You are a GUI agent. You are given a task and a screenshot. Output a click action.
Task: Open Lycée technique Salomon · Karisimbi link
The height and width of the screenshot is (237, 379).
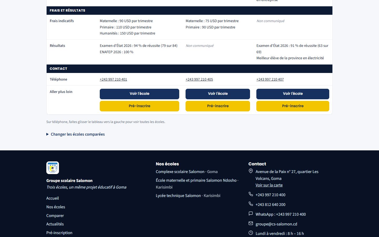[188, 196]
